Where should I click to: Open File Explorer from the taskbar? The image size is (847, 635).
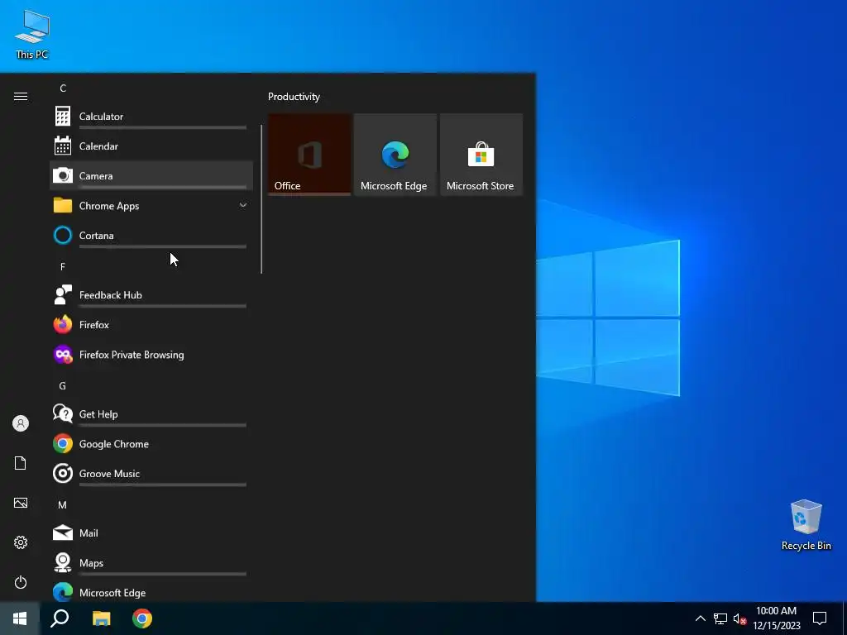(101, 618)
